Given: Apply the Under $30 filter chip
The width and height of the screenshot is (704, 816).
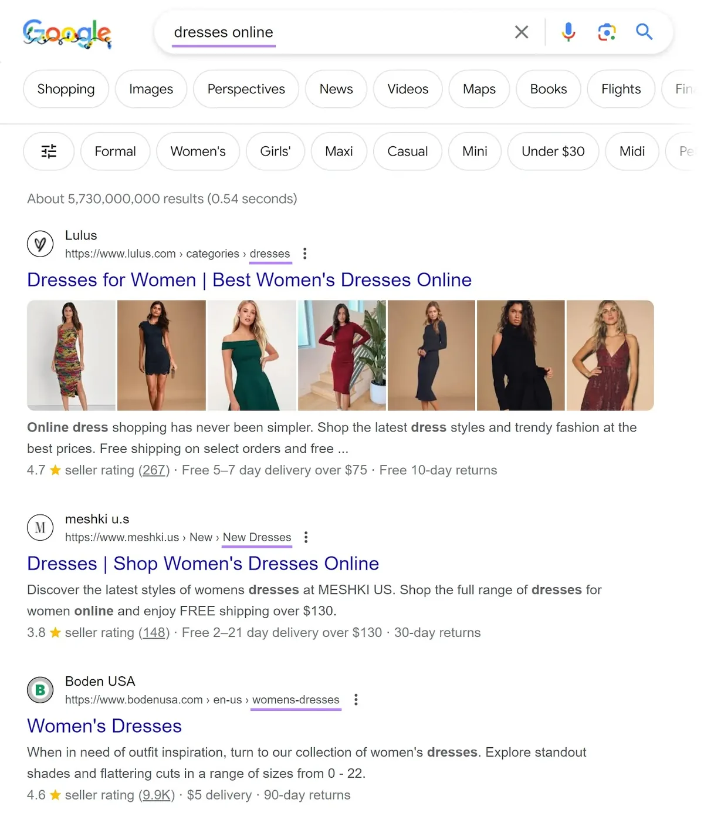Looking at the screenshot, I should [553, 151].
